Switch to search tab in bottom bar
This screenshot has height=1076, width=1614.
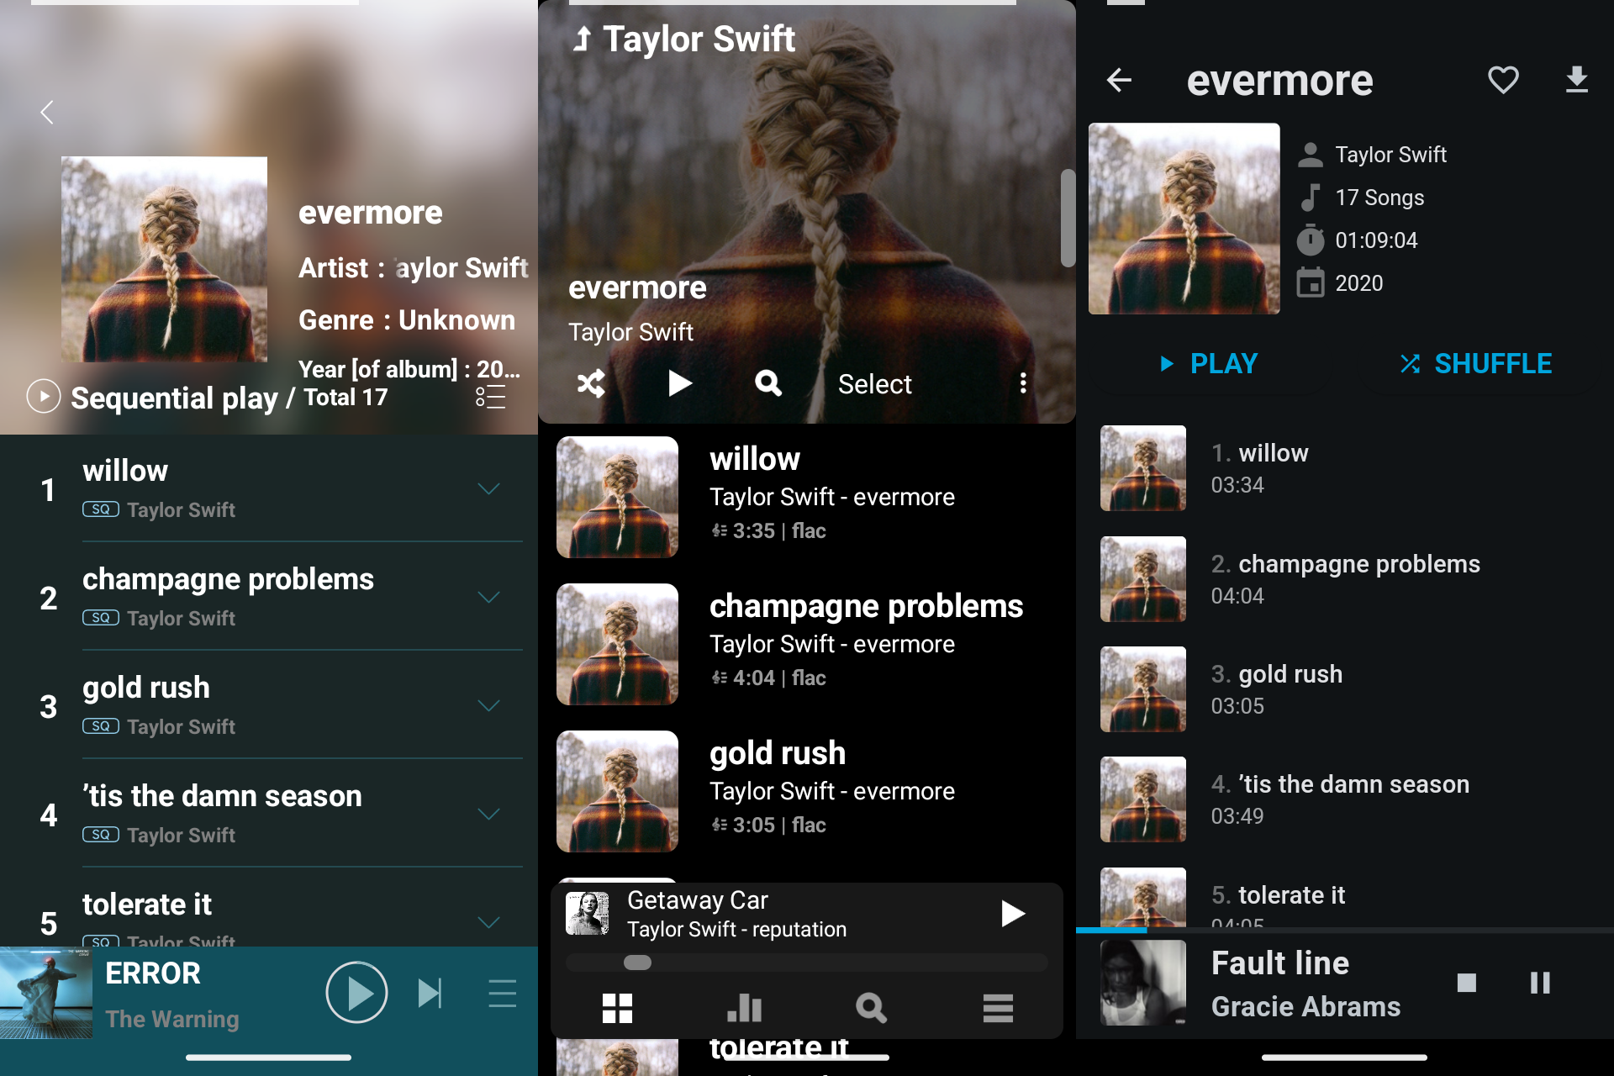[x=871, y=1008]
